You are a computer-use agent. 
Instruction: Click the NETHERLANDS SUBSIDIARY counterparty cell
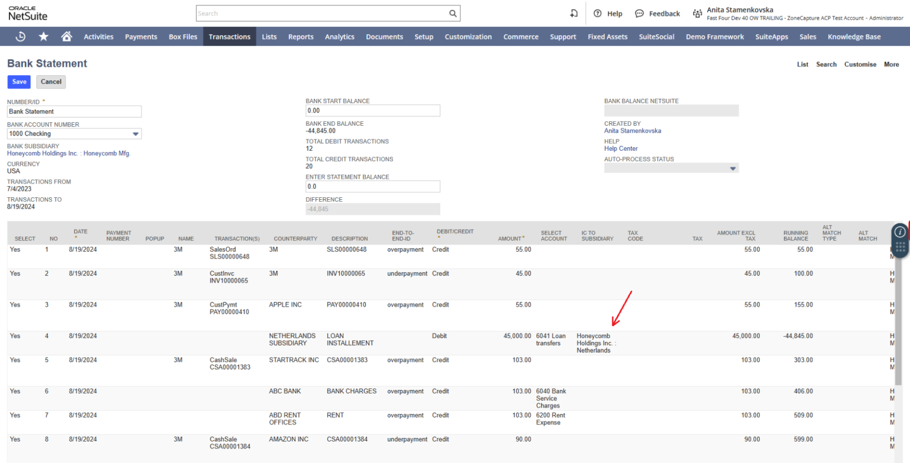pyautogui.click(x=292, y=340)
